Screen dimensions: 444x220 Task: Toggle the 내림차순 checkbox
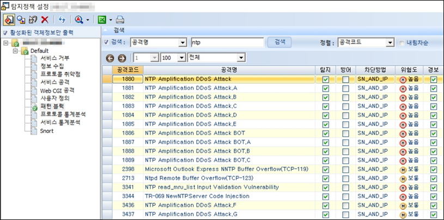click(402, 43)
